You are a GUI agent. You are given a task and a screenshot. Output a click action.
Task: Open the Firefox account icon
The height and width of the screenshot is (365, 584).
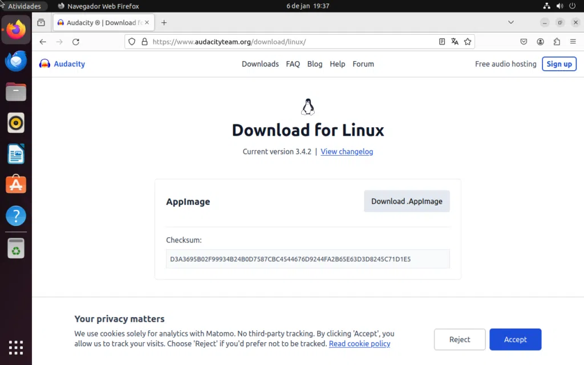(541, 41)
